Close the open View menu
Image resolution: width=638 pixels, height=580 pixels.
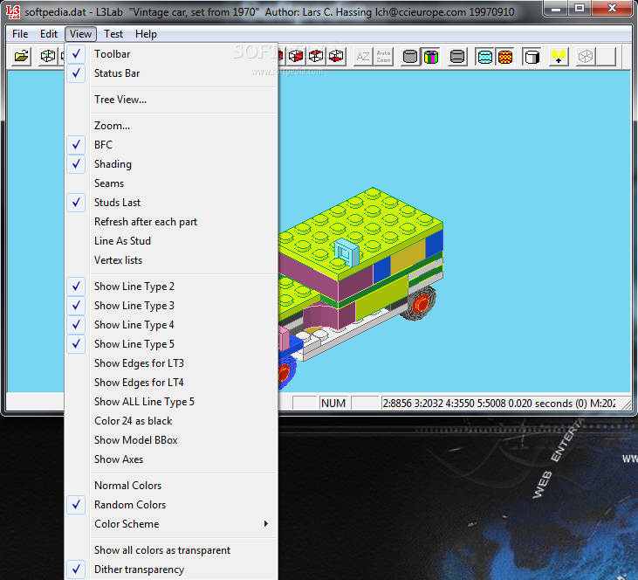80,34
